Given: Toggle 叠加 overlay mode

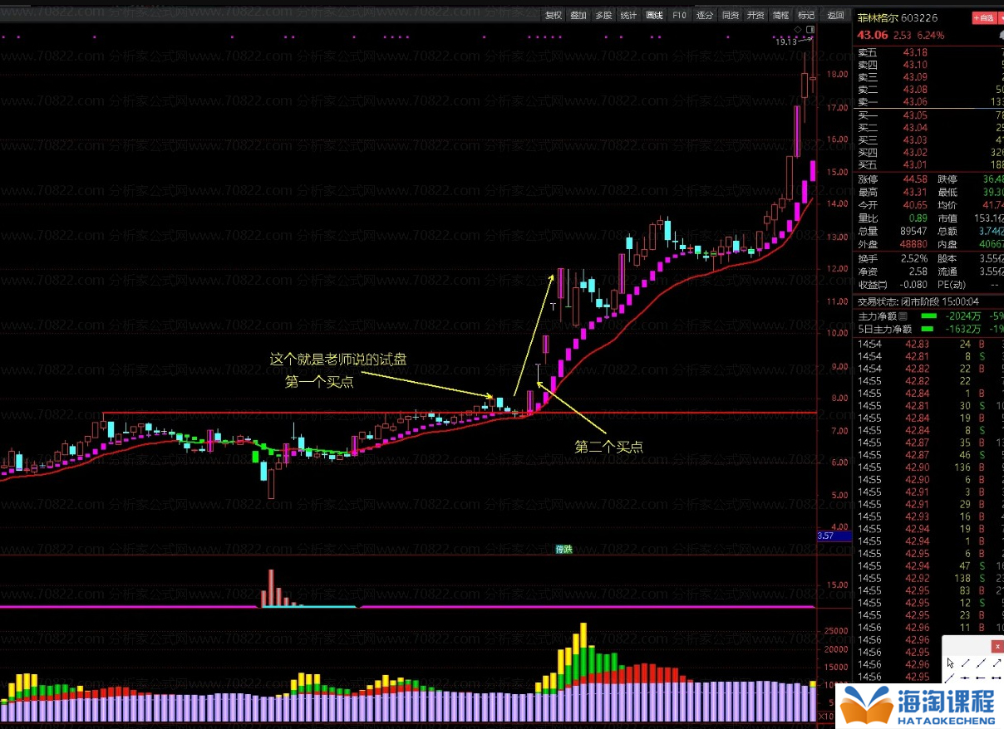Looking at the screenshot, I should 578,15.
